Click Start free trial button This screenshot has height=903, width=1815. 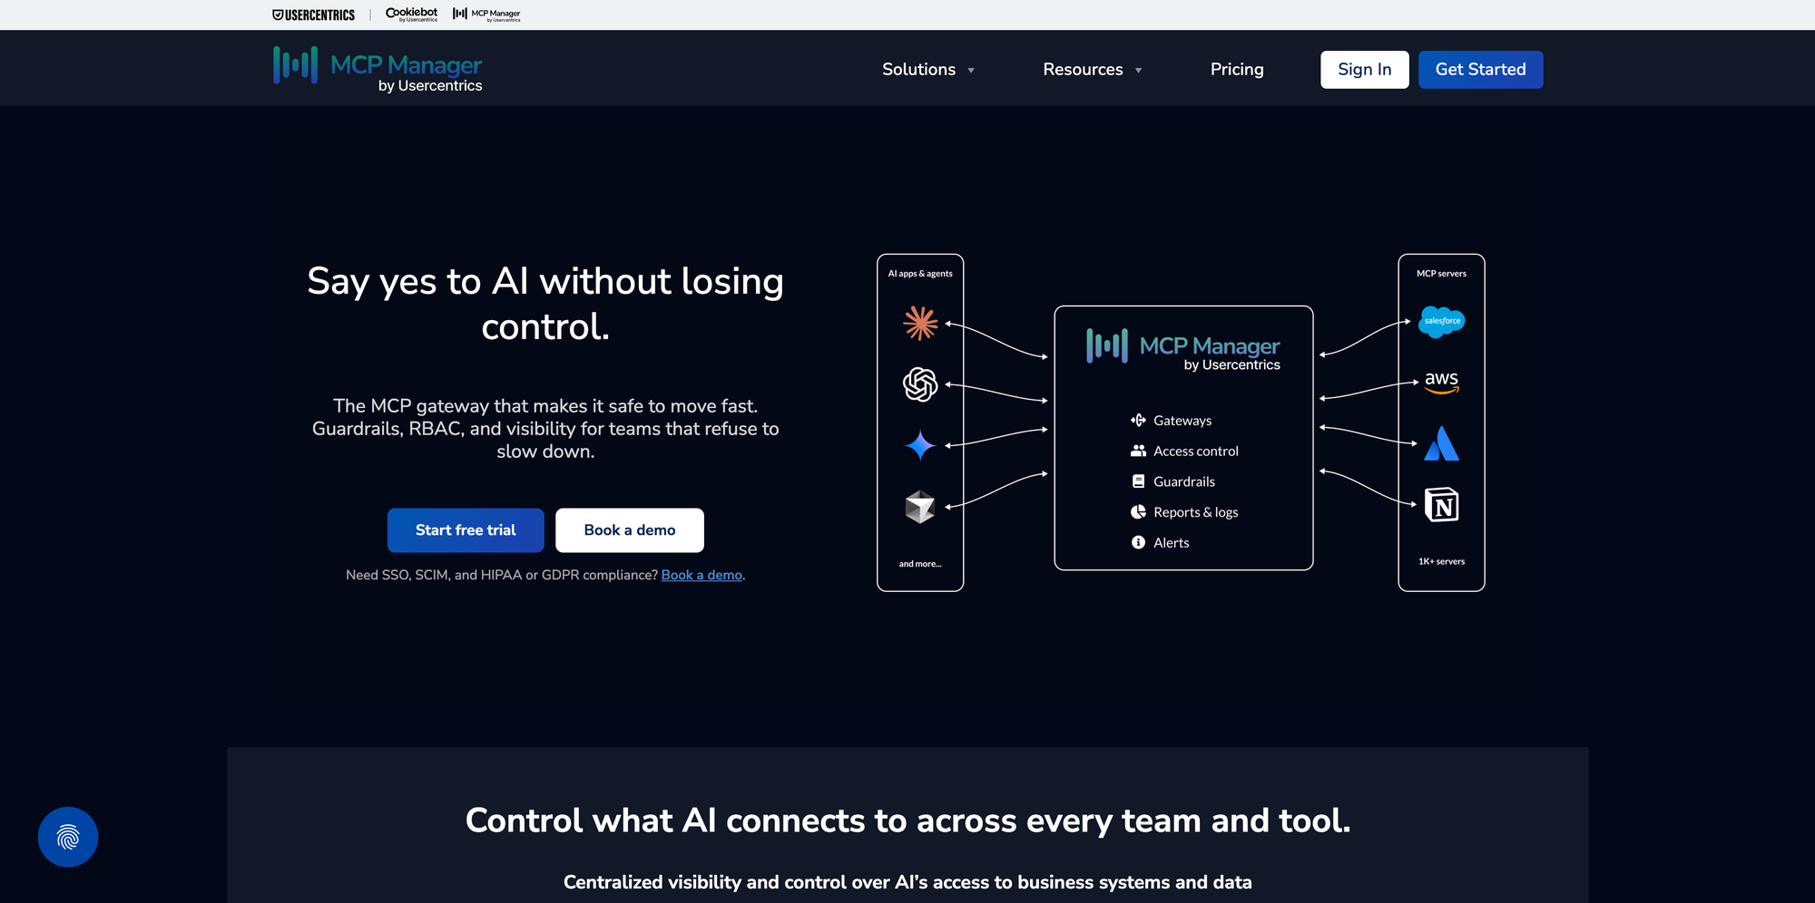466,530
